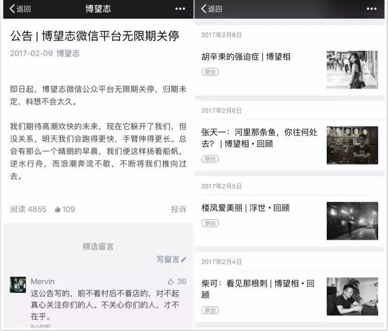Tap 投诉 to report the article
The image size is (388, 331).
point(178,209)
